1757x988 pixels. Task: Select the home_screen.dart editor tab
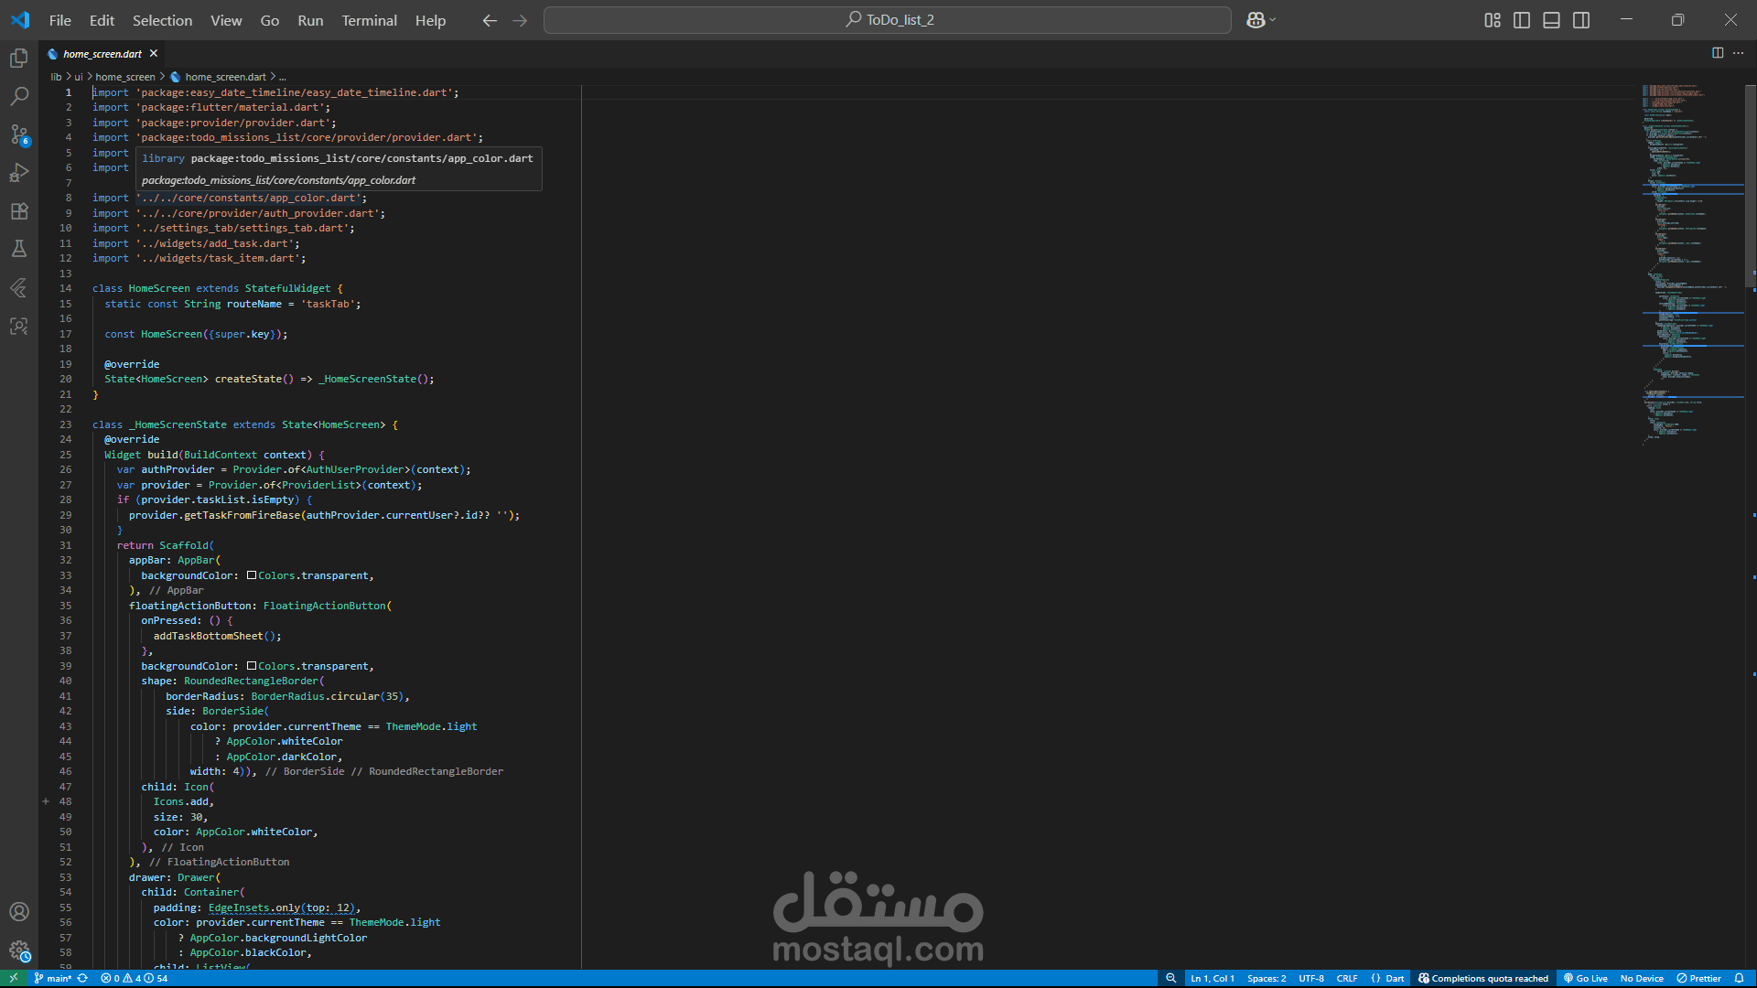[102, 54]
